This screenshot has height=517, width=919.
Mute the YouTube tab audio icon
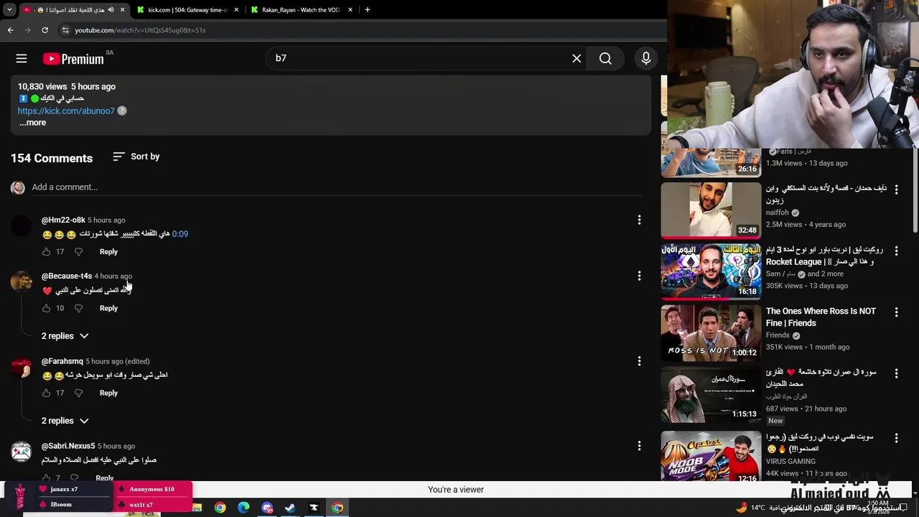click(x=111, y=10)
